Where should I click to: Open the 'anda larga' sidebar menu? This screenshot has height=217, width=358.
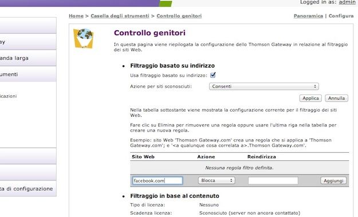[28, 58]
